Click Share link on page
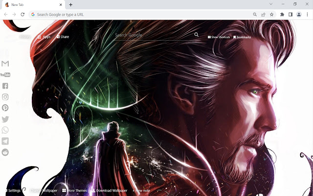Image resolution: width=313 pixels, height=196 pixels. click(63, 37)
